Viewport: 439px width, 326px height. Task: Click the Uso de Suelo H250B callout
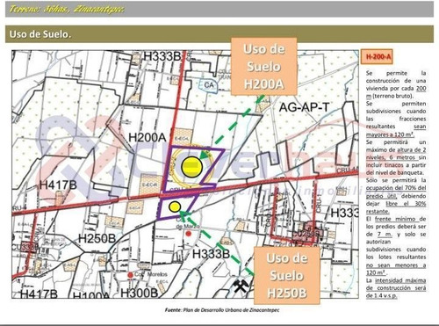(x=287, y=275)
